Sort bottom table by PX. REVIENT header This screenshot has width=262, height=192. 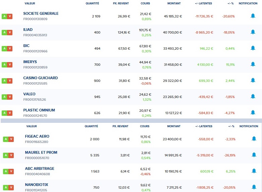coord(120,126)
